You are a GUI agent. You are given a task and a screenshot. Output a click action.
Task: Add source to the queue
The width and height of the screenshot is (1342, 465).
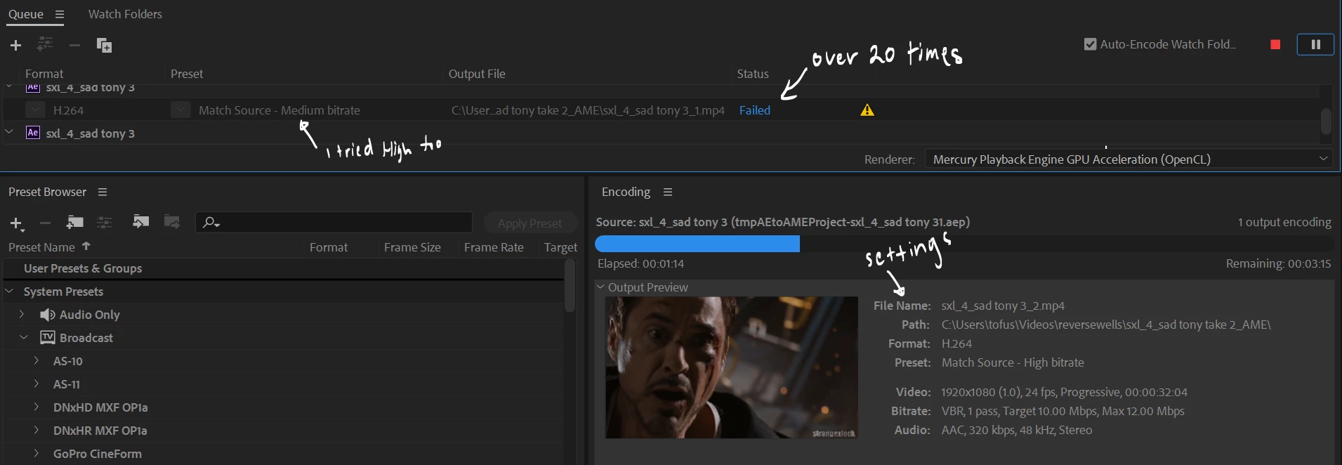(x=15, y=46)
